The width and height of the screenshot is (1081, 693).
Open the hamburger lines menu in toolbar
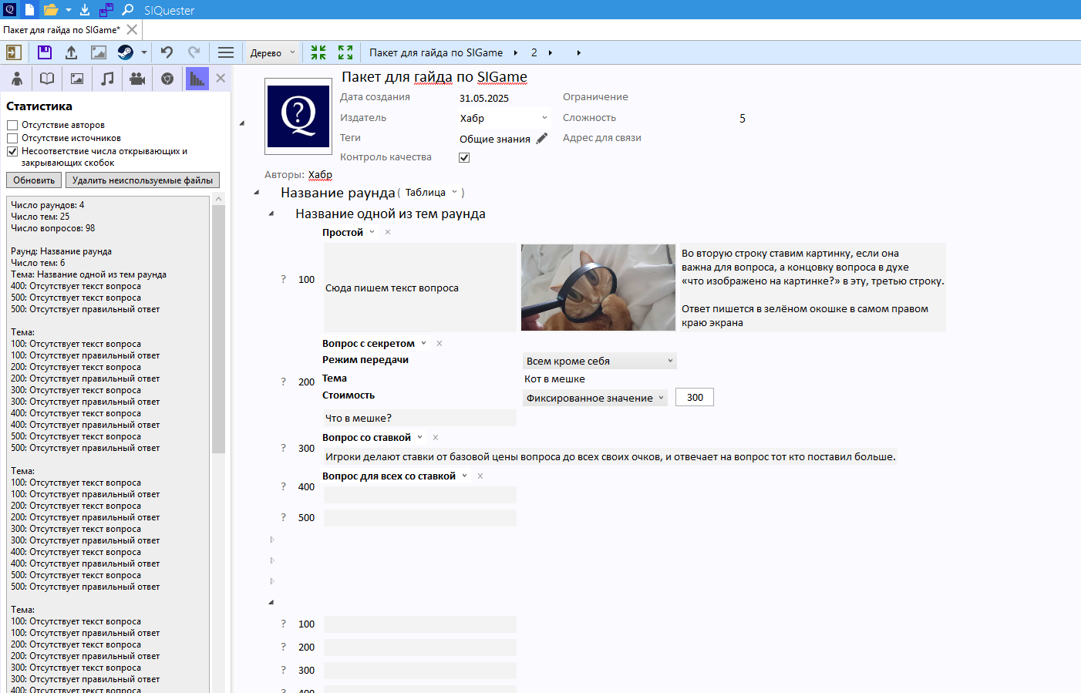point(226,52)
